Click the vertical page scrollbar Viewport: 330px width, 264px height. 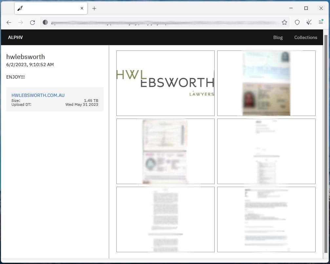coord(325,131)
